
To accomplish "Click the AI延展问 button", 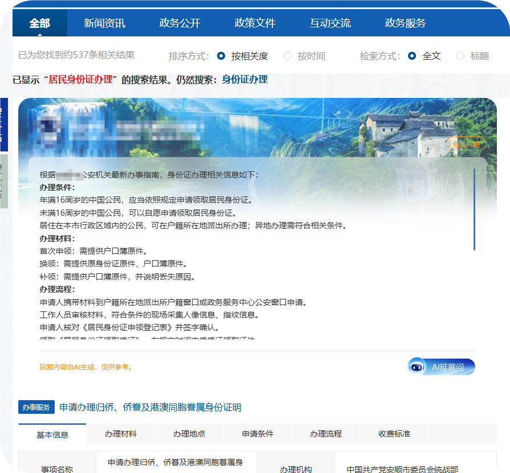I will pyautogui.click(x=442, y=367).
